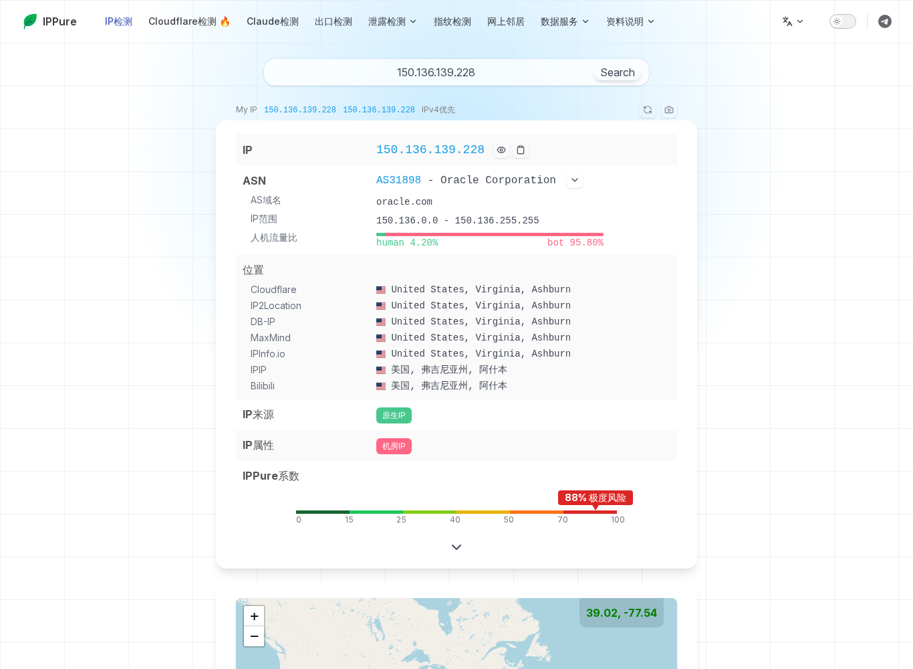Open the Telegram channel icon
913x669 pixels.
[x=885, y=21]
